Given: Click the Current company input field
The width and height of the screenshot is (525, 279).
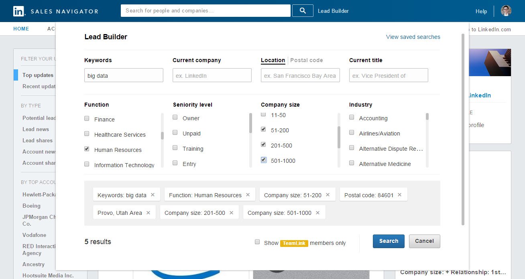Looking at the screenshot, I should 212,75.
